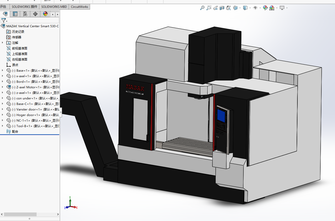Click the Apply Scene icon
The width and height of the screenshot is (335, 221).
(272, 8)
